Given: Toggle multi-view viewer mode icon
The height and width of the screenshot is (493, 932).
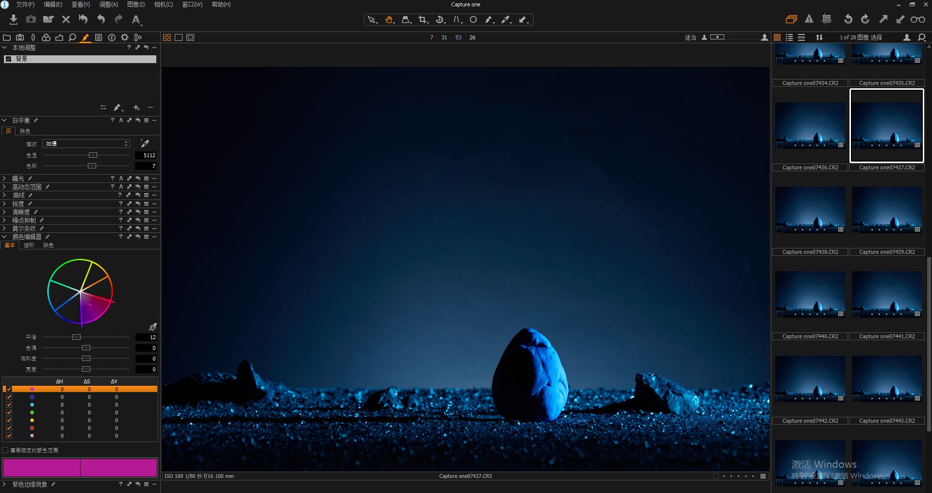Looking at the screenshot, I should (x=167, y=37).
